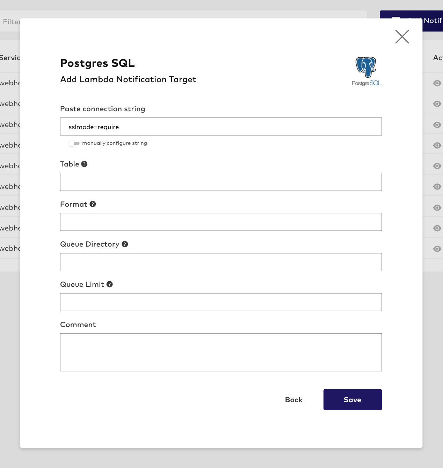443x468 pixels.
Task: Click the connection string input showing sslmode=require
Action: click(221, 126)
